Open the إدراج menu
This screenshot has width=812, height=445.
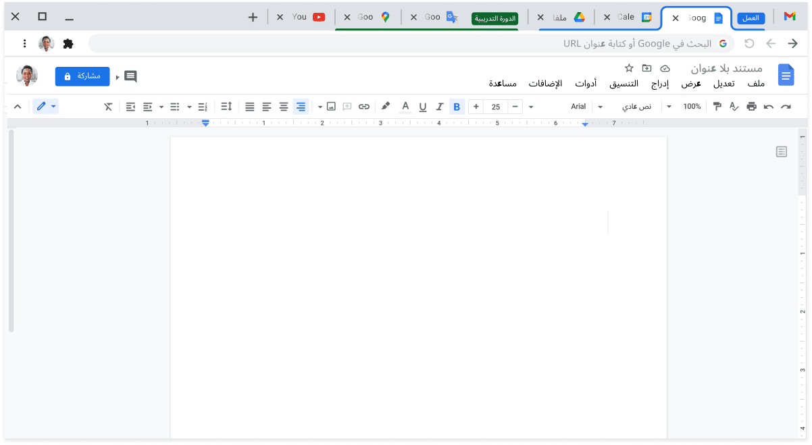coord(660,84)
